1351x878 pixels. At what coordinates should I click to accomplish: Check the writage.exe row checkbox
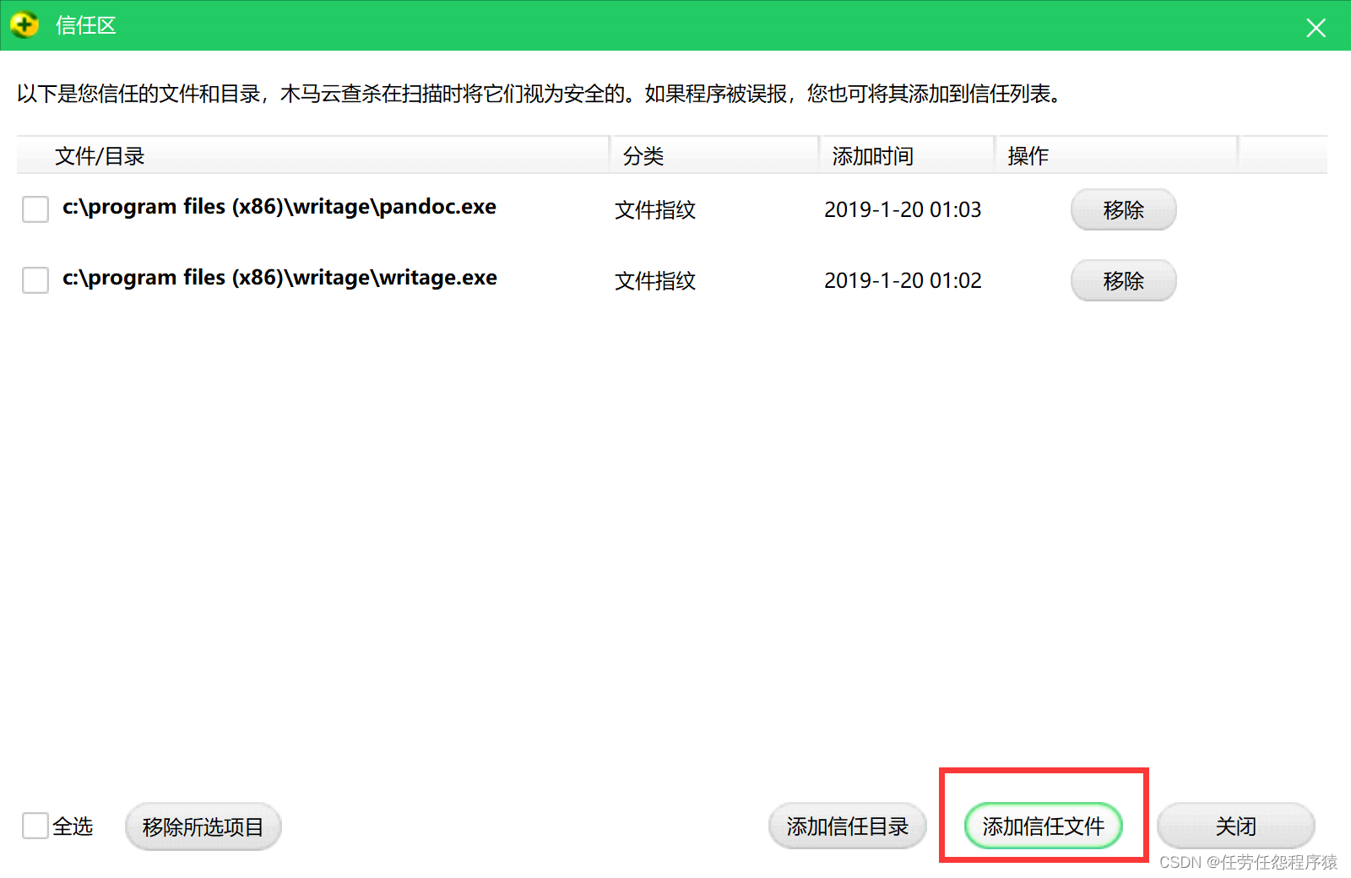click(35, 280)
